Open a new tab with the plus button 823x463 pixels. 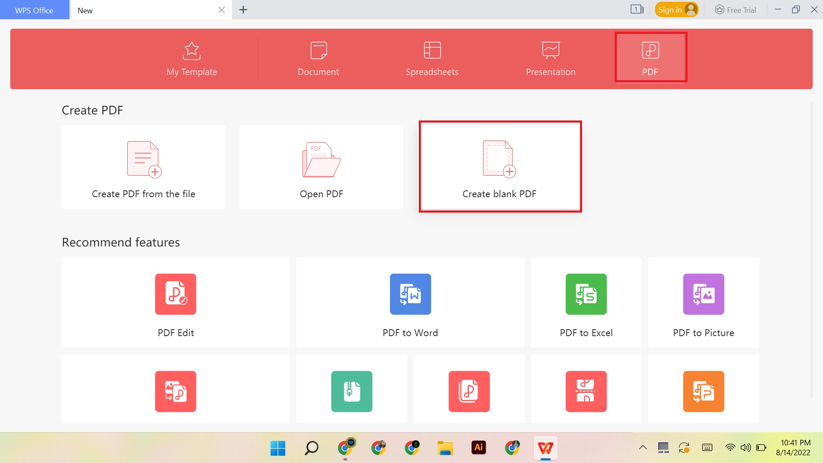point(243,9)
